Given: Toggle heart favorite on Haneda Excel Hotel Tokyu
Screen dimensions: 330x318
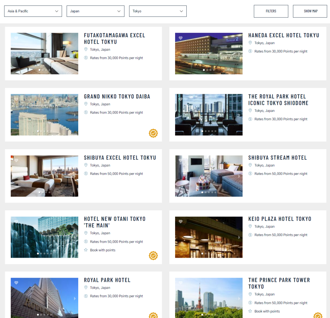Looking at the screenshot, I should click(181, 38).
